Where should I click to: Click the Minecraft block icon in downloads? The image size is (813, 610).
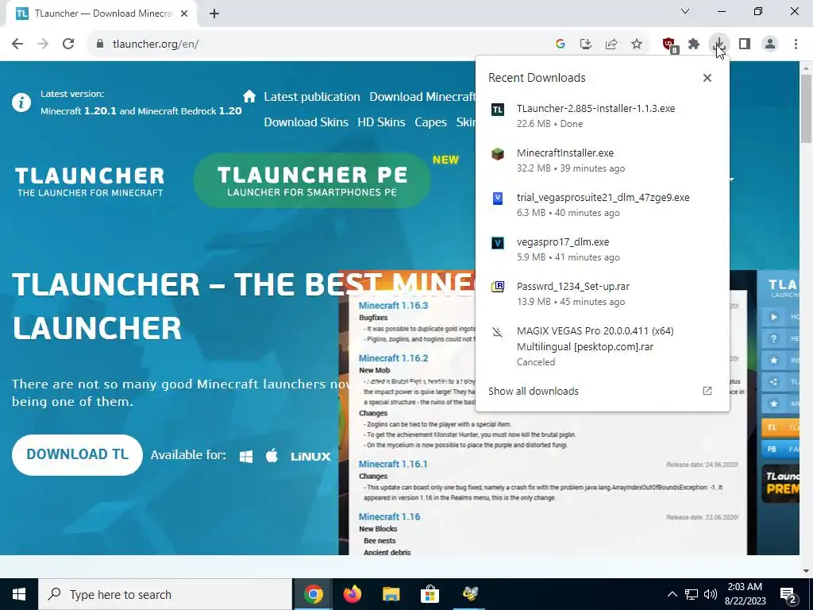(x=498, y=154)
